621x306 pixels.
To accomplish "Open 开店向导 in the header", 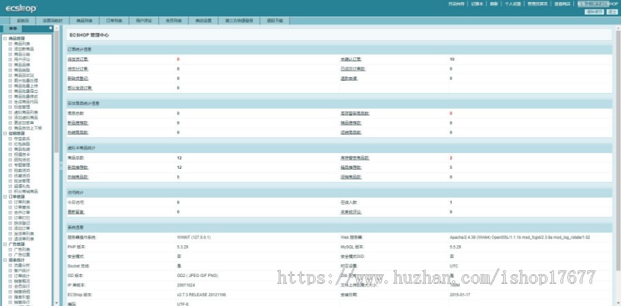I will point(456,4).
